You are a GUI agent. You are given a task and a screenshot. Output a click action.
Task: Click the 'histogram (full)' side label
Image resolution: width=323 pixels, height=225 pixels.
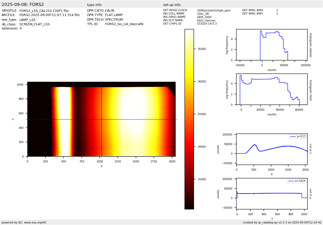[311, 90]
